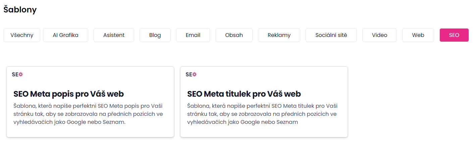
Task: Click the SEO gear icon on Meta popis card
Action: (x=17, y=75)
